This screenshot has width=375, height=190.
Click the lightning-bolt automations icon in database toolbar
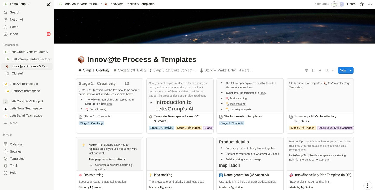tap(320, 70)
